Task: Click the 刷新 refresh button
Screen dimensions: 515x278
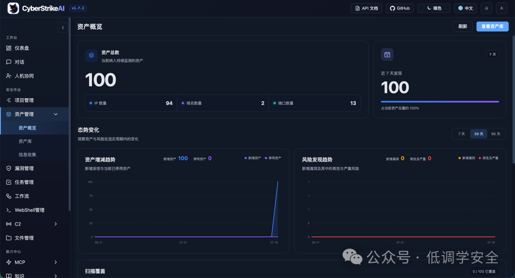Action: (x=463, y=26)
